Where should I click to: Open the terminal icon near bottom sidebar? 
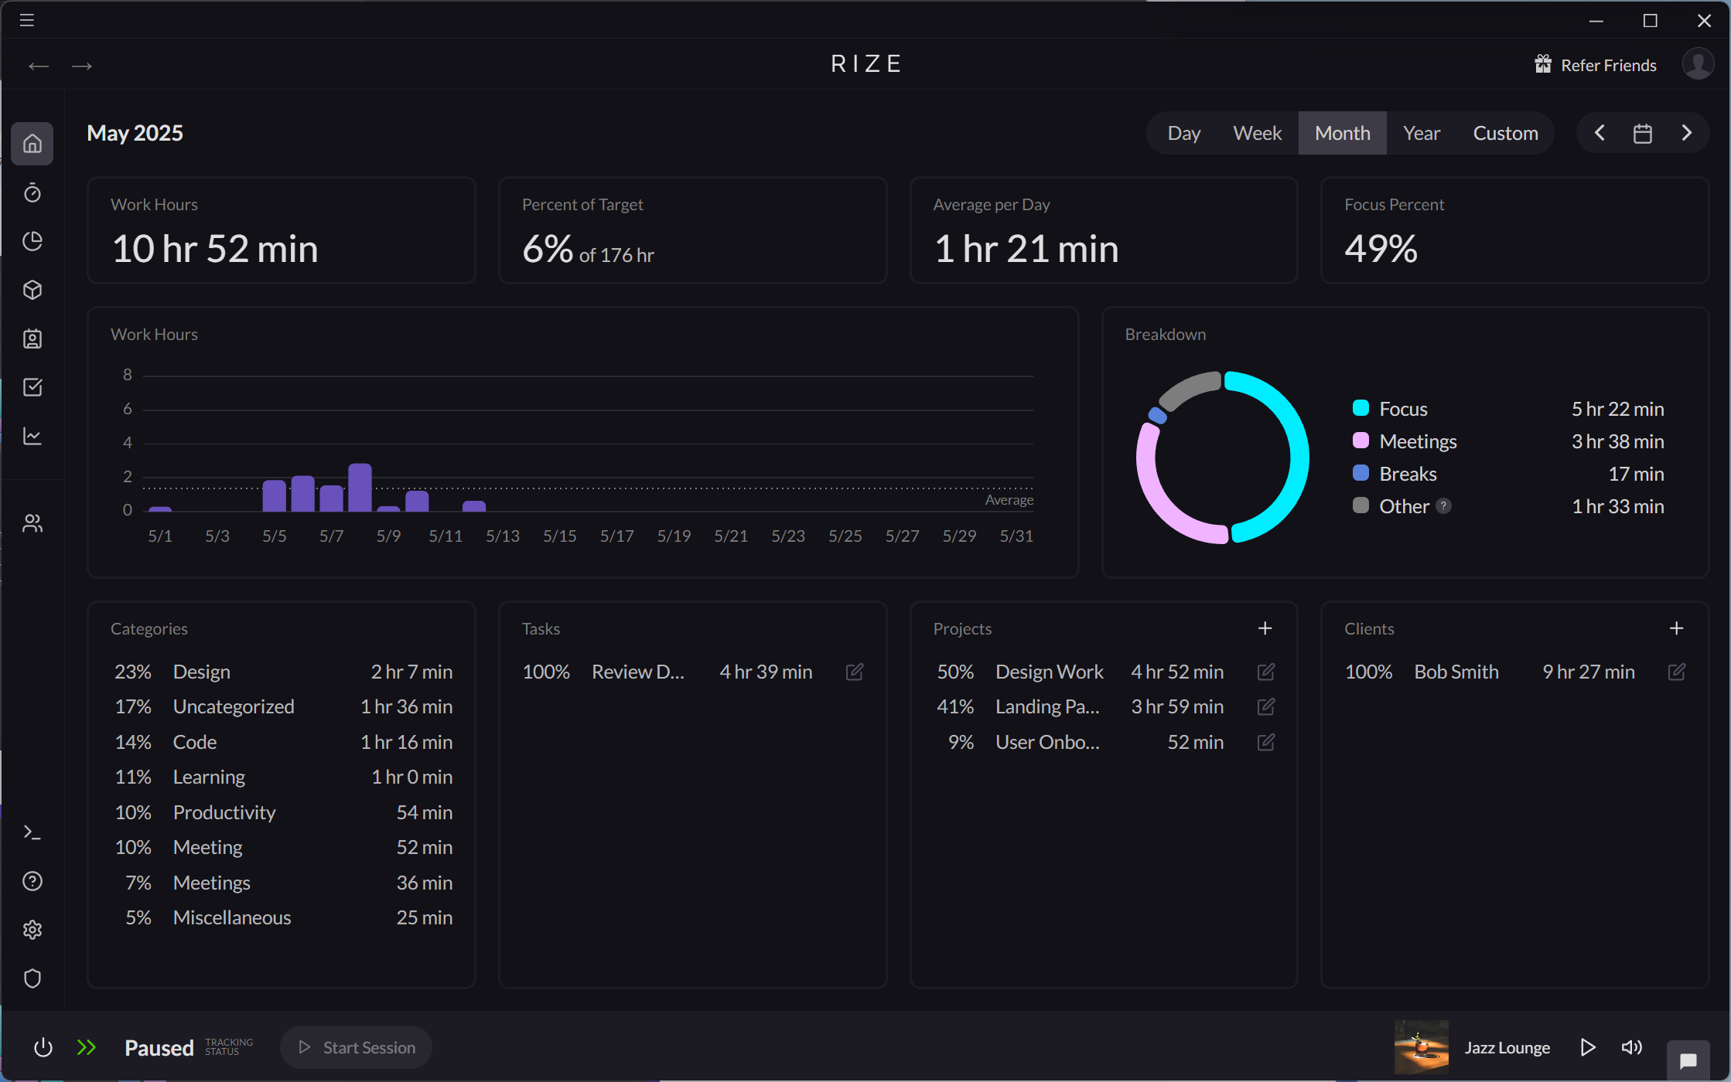32,832
